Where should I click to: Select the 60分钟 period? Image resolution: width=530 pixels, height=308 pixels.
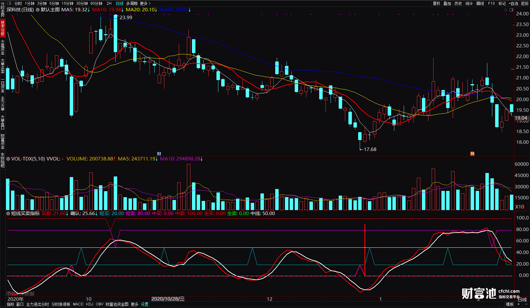(x=96, y=3)
